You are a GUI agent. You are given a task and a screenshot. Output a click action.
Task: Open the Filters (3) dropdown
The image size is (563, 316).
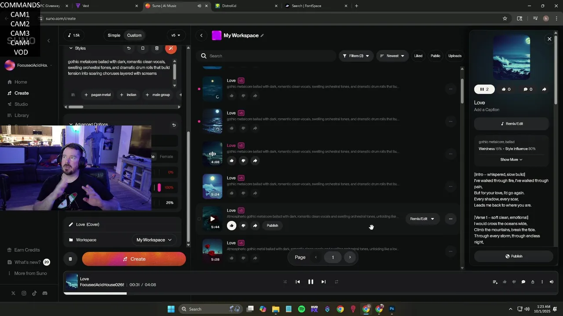pyautogui.click(x=356, y=56)
